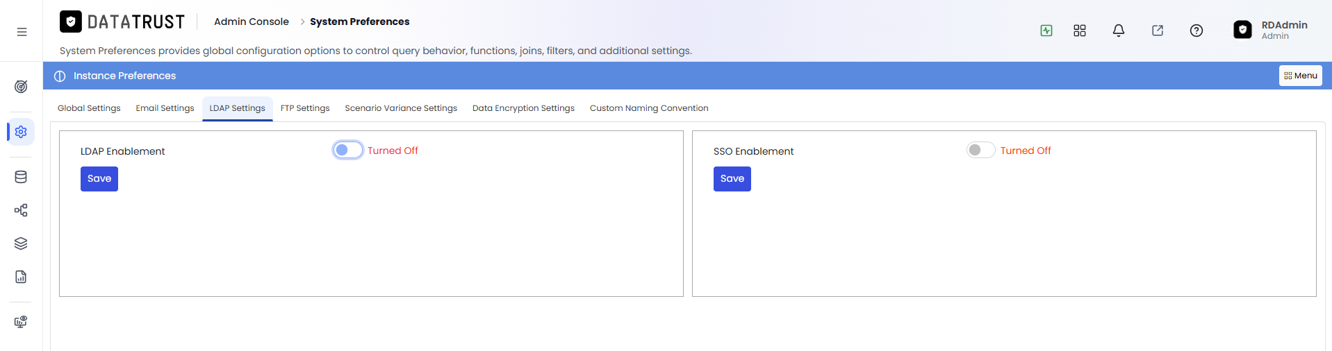
Task: Toggle the SSO Enablement switch
Action: (x=981, y=150)
